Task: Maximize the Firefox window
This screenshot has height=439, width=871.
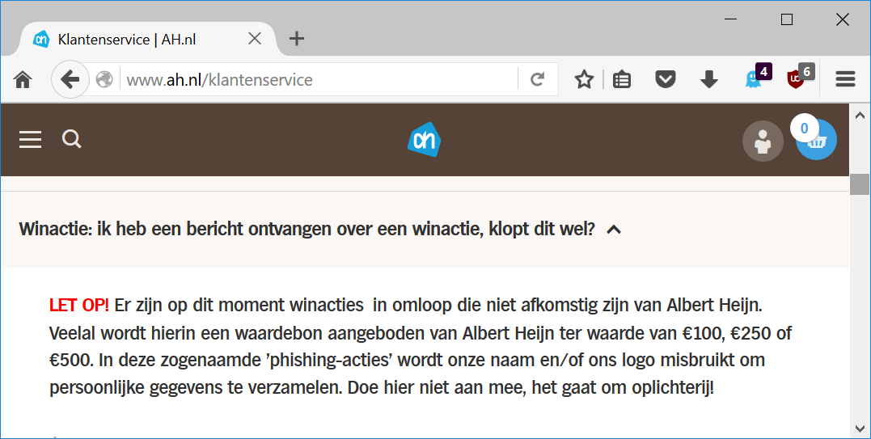Action: click(787, 19)
